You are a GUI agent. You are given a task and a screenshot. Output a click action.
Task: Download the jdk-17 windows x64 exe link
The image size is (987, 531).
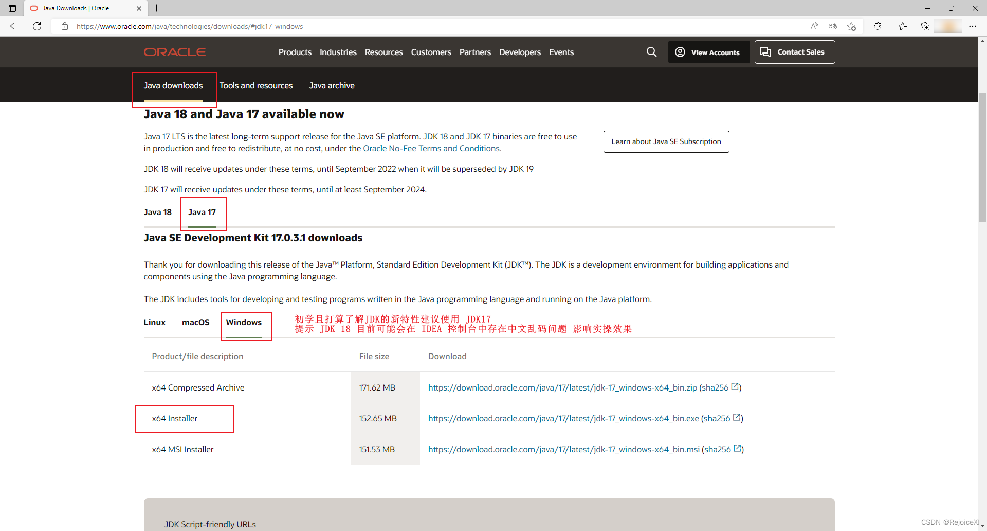coord(563,418)
